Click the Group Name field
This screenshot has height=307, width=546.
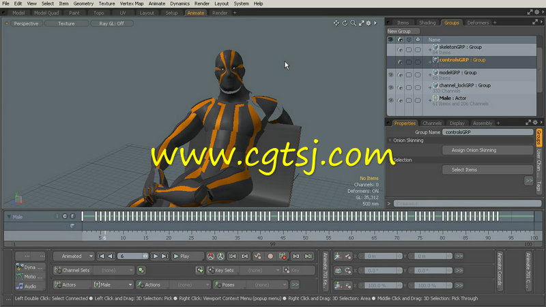point(487,132)
